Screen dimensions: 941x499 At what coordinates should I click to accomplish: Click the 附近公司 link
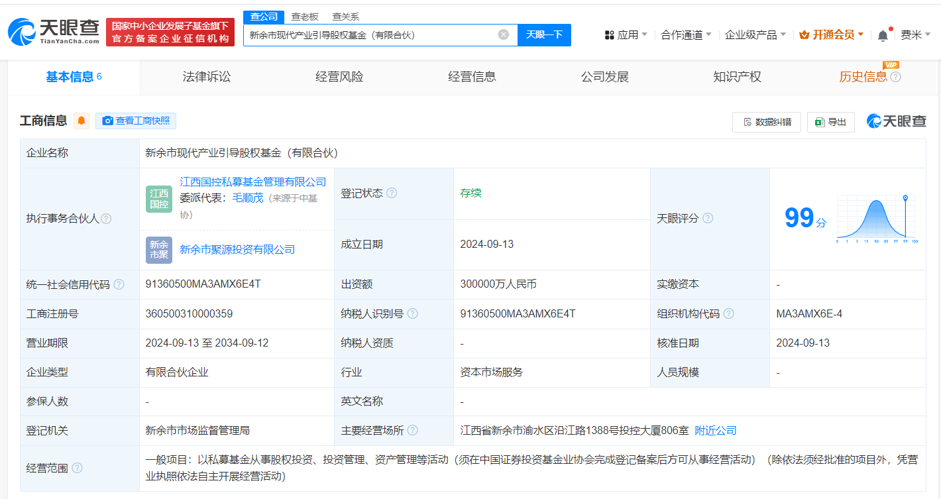[716, 431]
